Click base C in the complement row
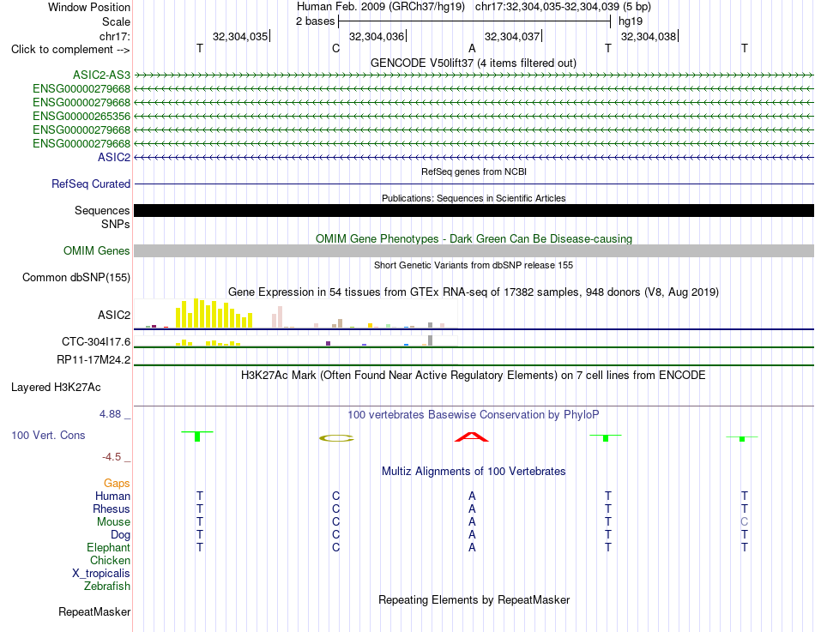The width and height of the screenshot is (815, 632). 335,48
